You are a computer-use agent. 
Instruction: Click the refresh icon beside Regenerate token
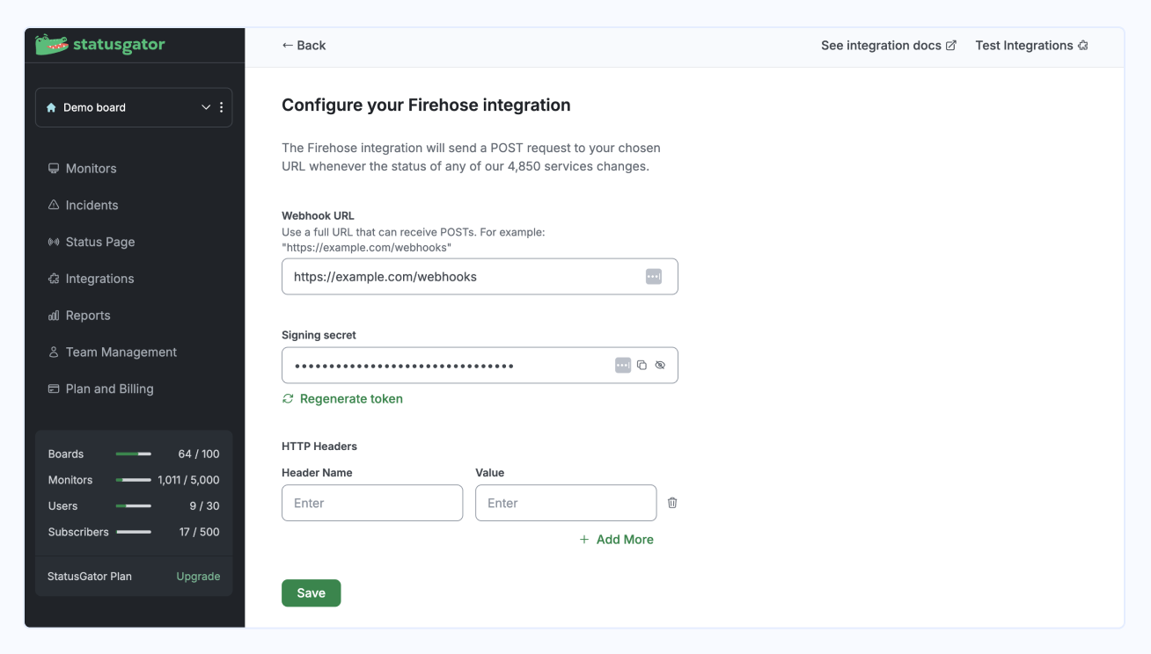tap(288, 398)
